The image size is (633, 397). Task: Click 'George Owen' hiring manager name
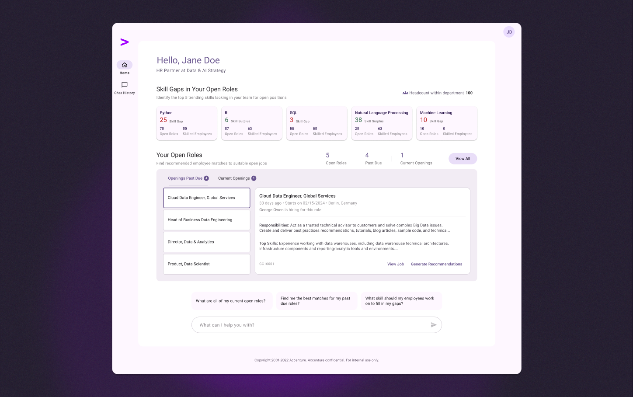[271, 210]
